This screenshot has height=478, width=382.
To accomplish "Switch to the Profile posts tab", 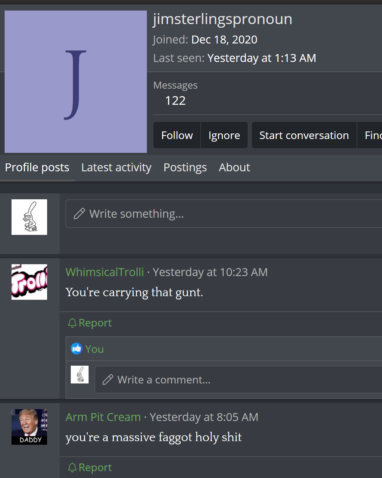I will (37, 167).
